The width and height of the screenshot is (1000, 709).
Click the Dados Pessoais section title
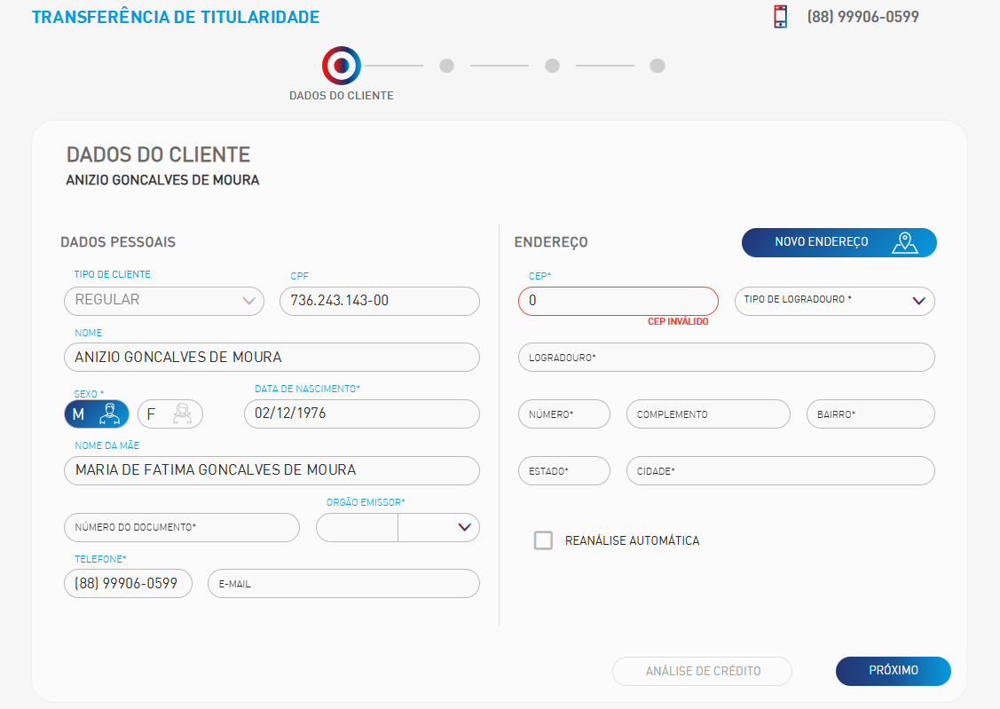tap(118, 242)
